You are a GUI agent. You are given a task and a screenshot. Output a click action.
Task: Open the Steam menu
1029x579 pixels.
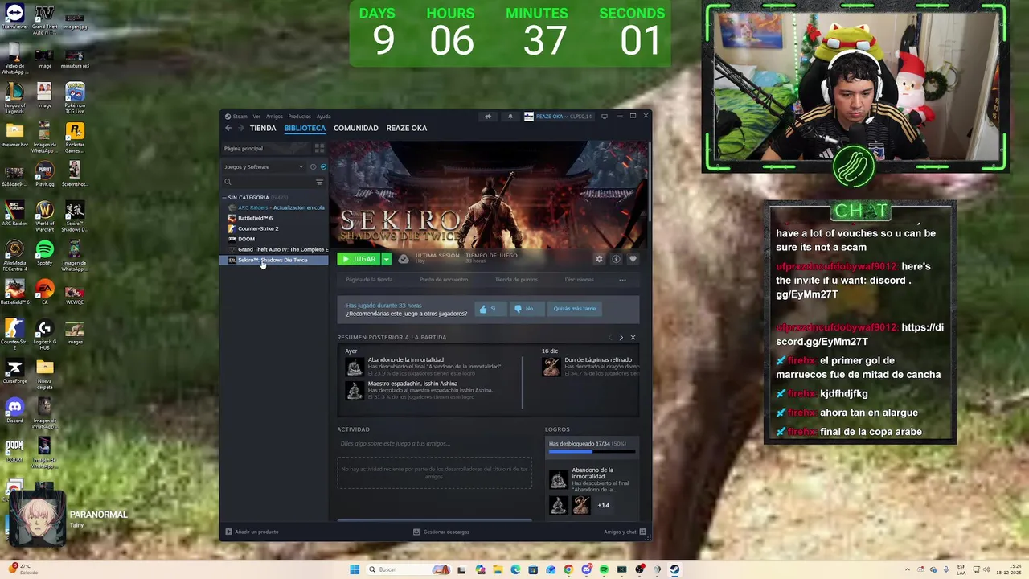[240, 117]
